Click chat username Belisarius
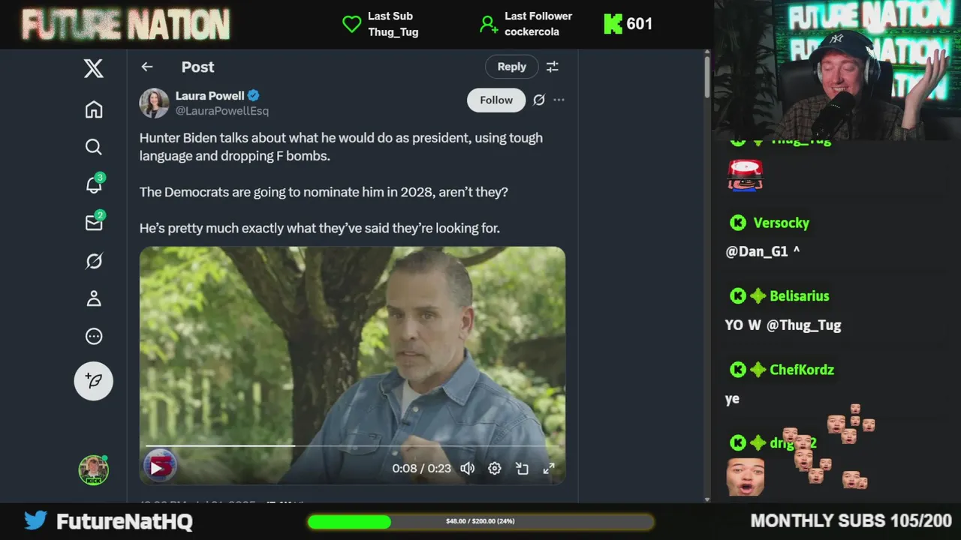Screen dimensions: 961x540 pos(800,296)
